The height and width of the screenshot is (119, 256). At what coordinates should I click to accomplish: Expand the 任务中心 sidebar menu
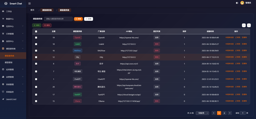[13, 26]
